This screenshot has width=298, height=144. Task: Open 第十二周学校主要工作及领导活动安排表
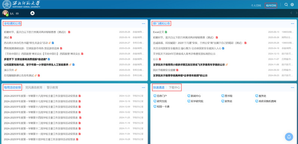(41, 128)
